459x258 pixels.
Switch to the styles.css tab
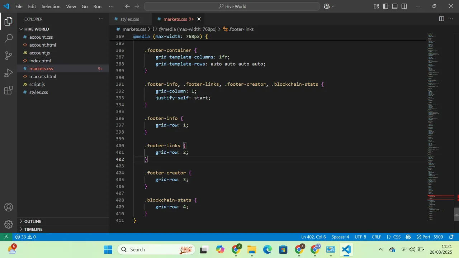[x=129, y=19]
